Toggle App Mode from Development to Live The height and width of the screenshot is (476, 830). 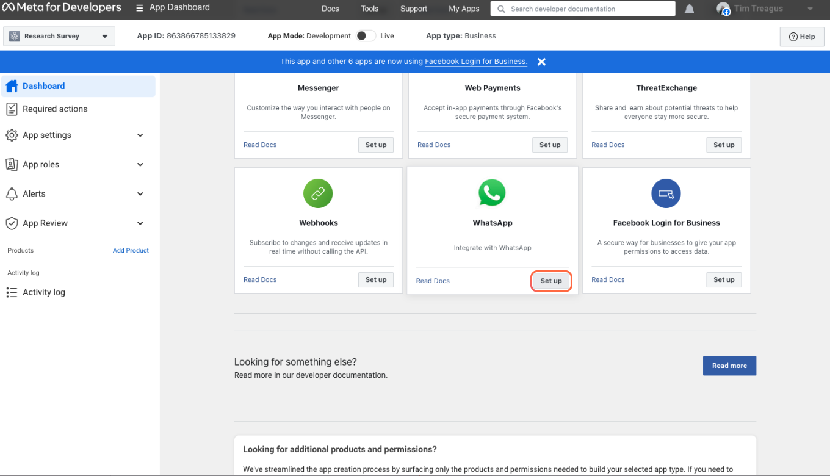[366, 36]
